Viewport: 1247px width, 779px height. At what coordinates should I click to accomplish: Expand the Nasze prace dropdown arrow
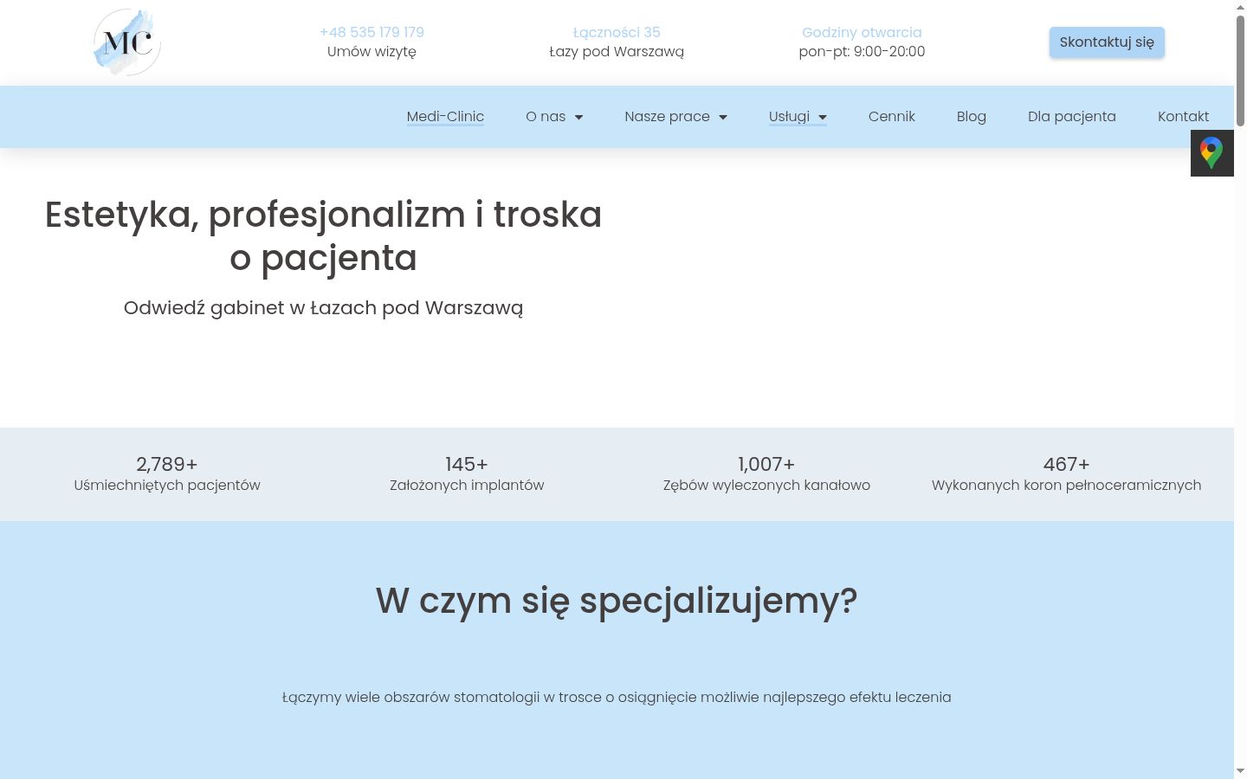[723, 117]
